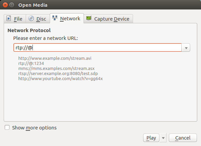The width and height of the screenshot is (201, 146).
Task: Click the CD icon on Disc tab
Action: [31, 18]
